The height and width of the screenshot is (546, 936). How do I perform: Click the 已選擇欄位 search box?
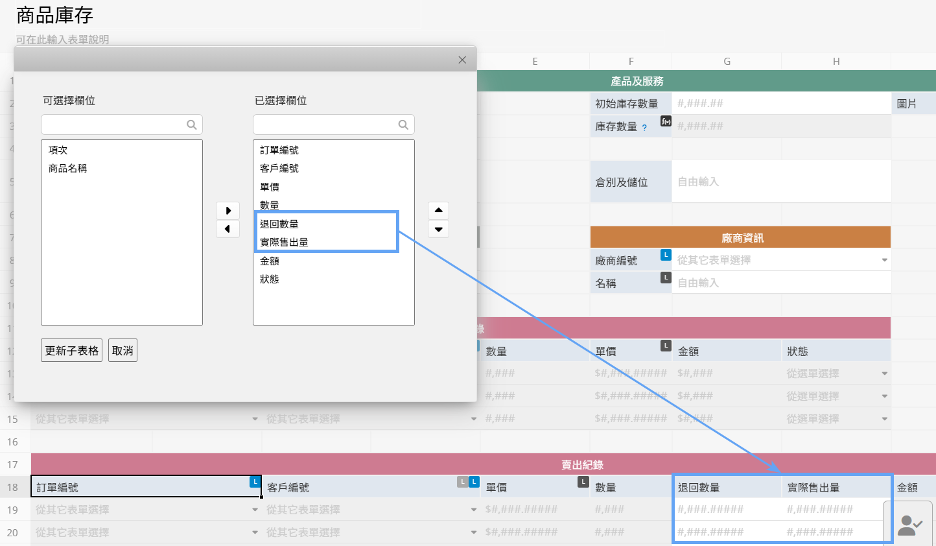coord(327,125)
